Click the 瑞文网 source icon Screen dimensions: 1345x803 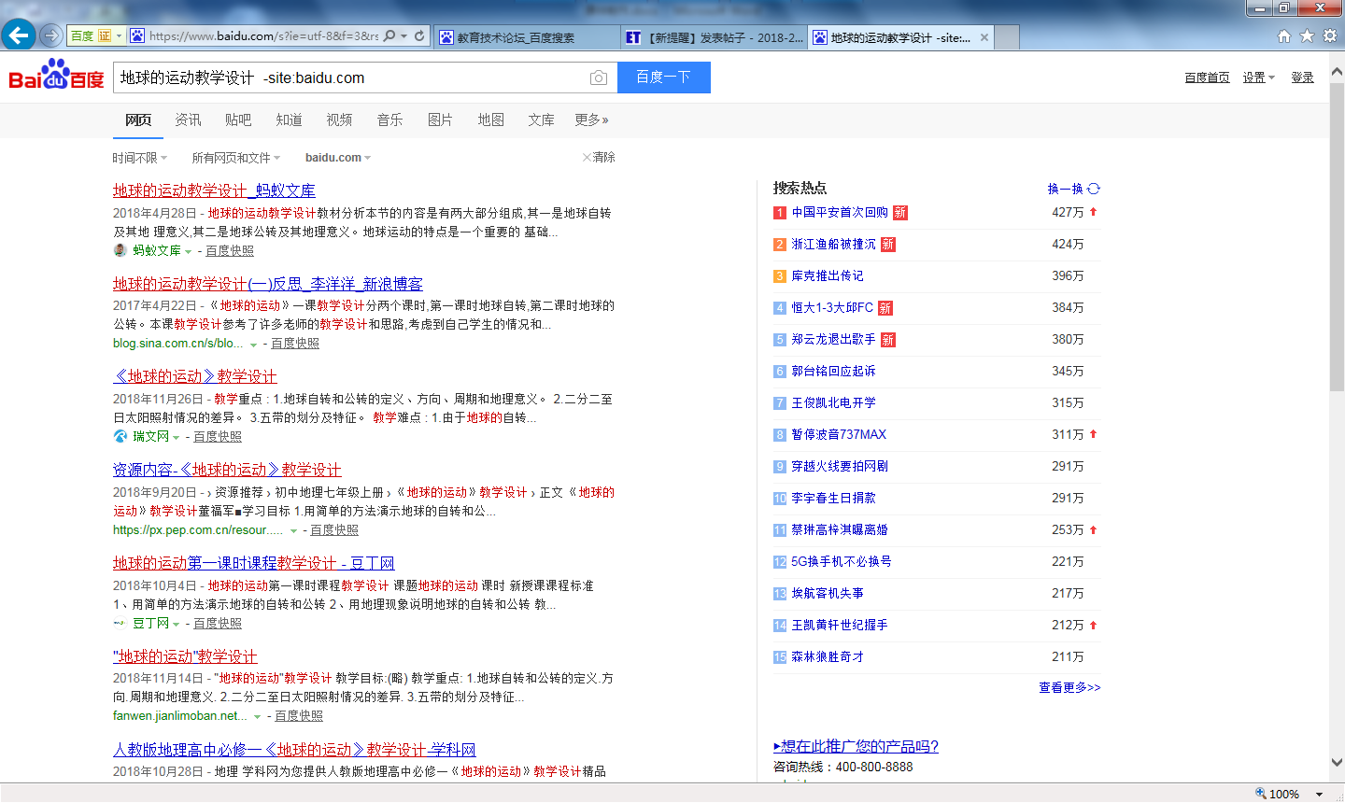(120, 436)
